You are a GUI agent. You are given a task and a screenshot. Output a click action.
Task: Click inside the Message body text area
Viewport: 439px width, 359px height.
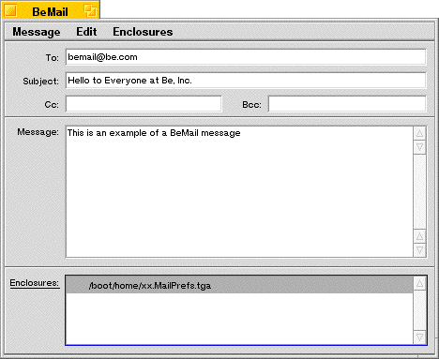[239, 192]
